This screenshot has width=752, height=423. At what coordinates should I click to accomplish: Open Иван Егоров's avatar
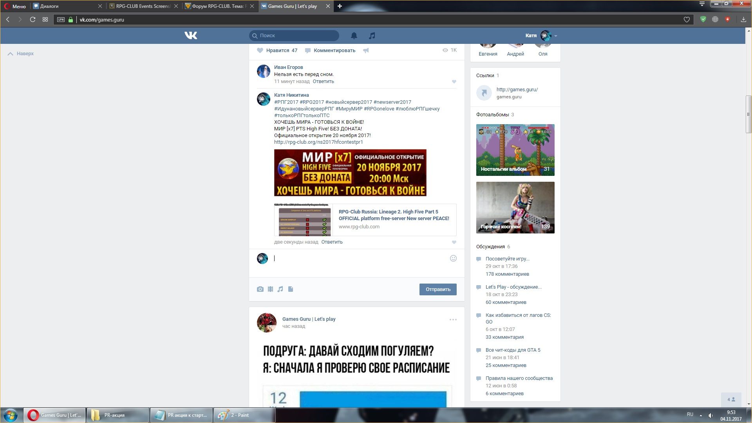[x=264, y=71]
